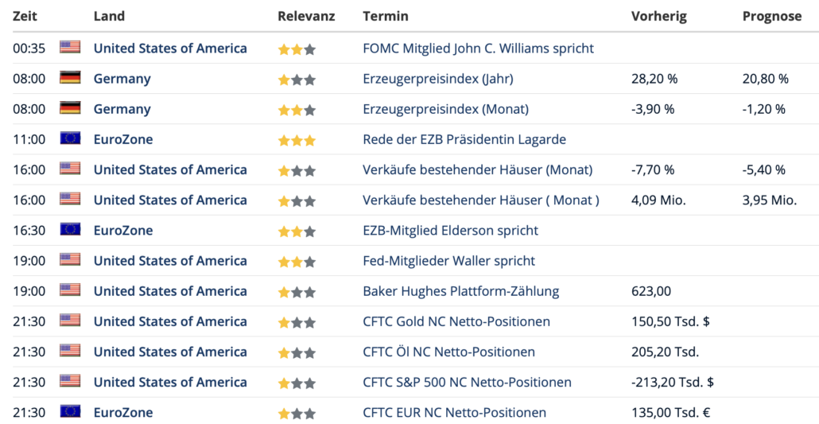Viewport: 819px width, 424px height.
Task: Click the EU flag in the Lagarde speech row
Action: [70, 138]
